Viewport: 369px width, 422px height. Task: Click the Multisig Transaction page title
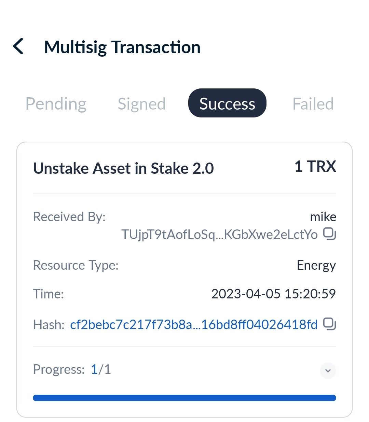(x=122, y=47)
